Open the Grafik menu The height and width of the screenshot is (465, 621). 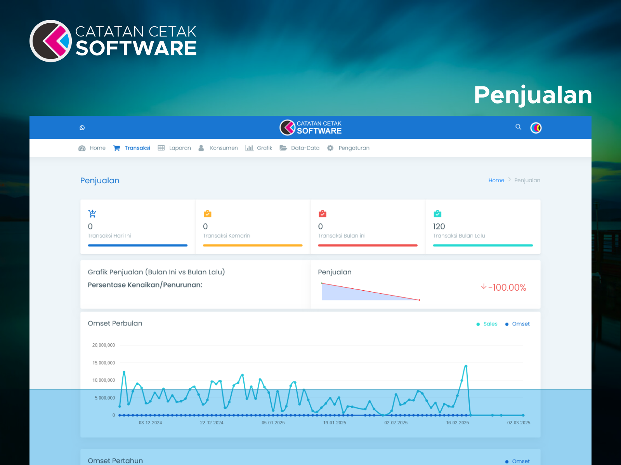[265, 148]
